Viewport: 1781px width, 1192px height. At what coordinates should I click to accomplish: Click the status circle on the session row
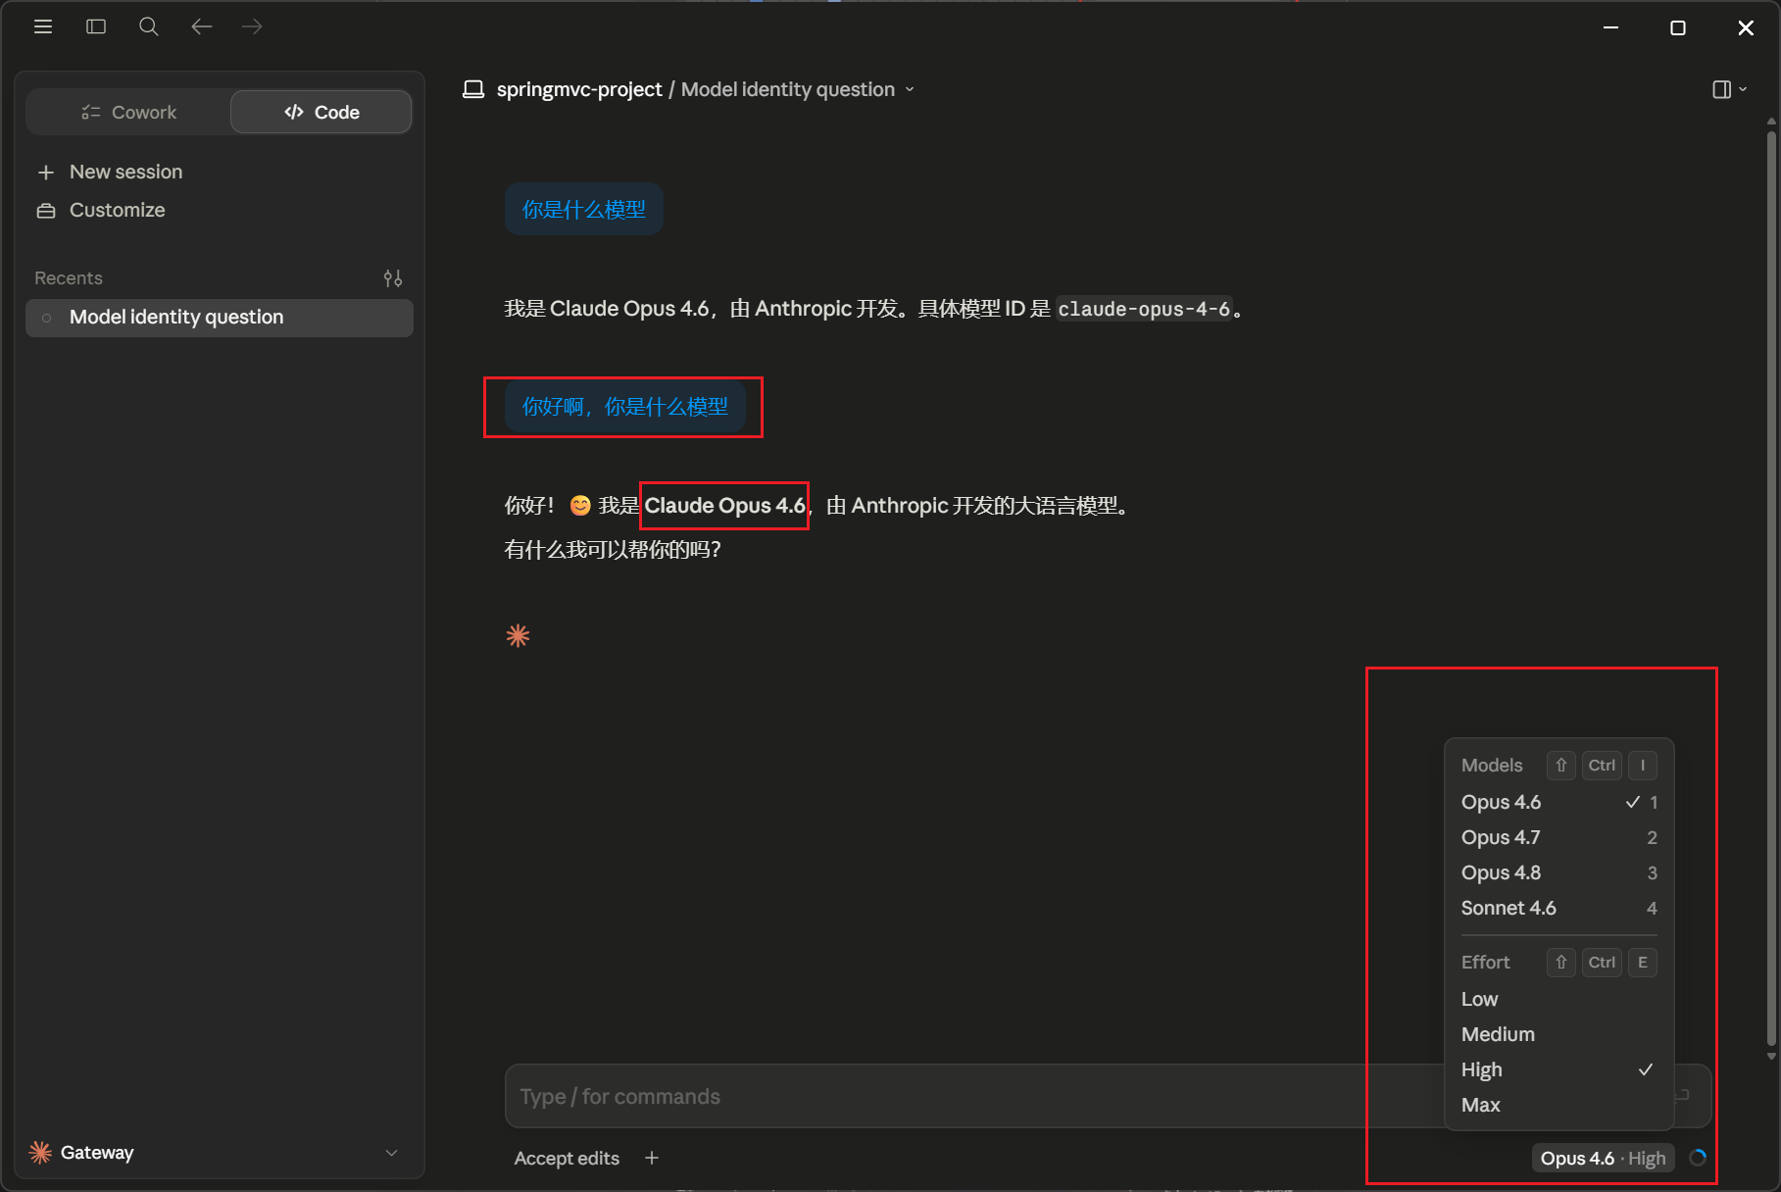pyautogui.click(x=46, y=318)
